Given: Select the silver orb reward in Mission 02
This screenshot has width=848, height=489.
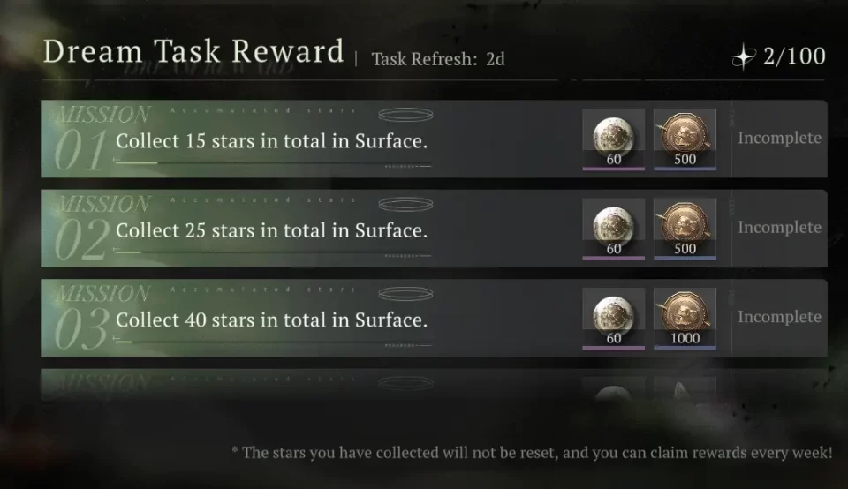Looking at the screenshot, I should point(613,228).
